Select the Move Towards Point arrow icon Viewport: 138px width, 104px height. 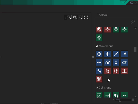(116, 54)
